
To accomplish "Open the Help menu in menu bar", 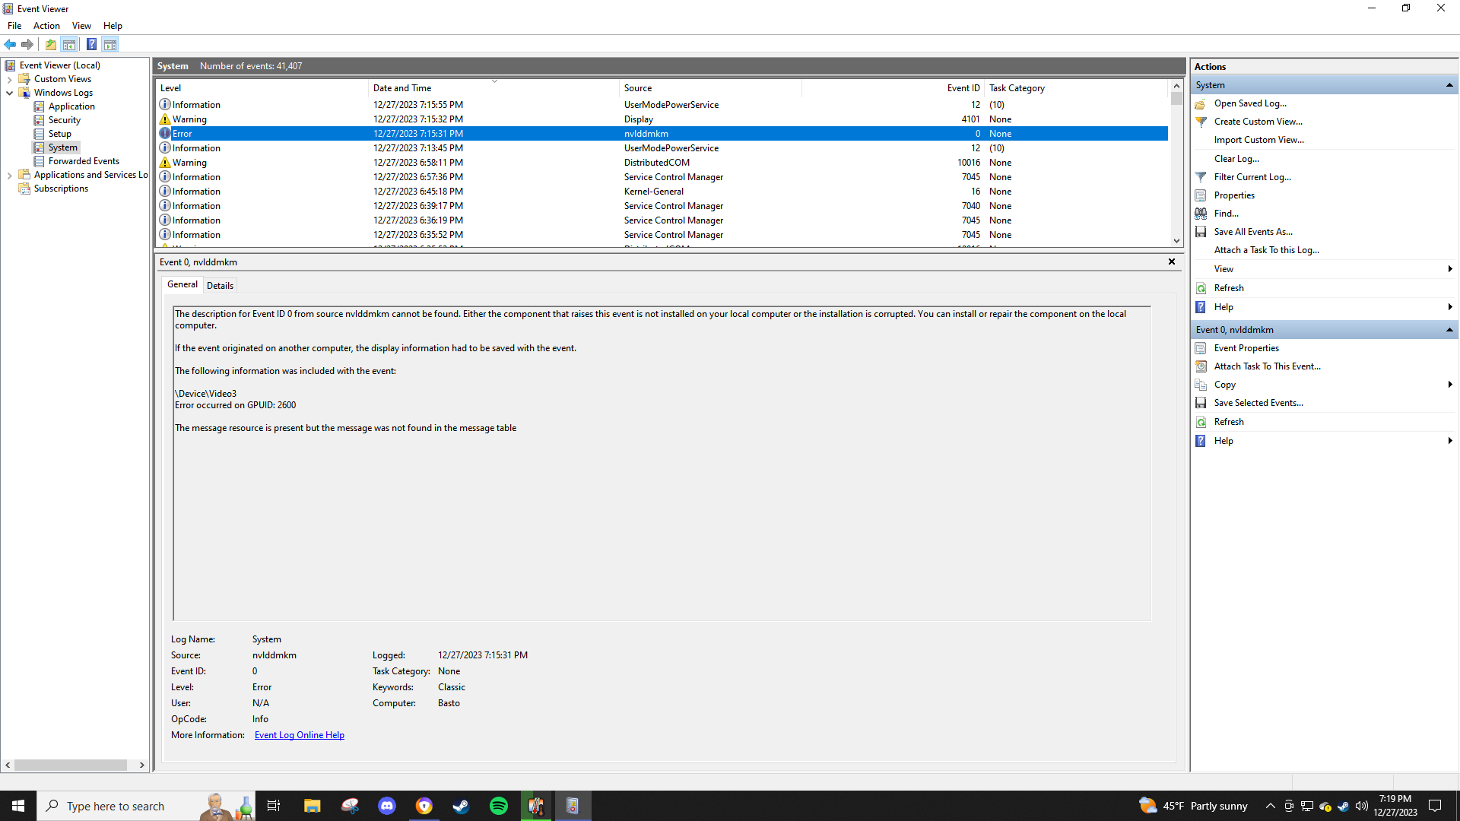I will (x=113, y=26).
